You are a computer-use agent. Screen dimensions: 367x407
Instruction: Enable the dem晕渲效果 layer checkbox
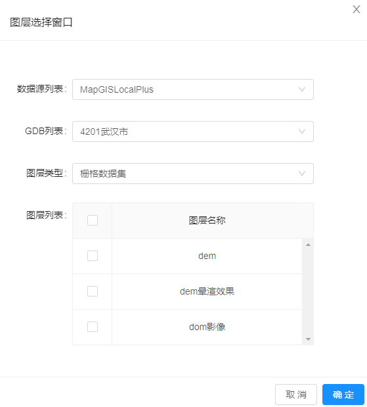pos(93,291)
